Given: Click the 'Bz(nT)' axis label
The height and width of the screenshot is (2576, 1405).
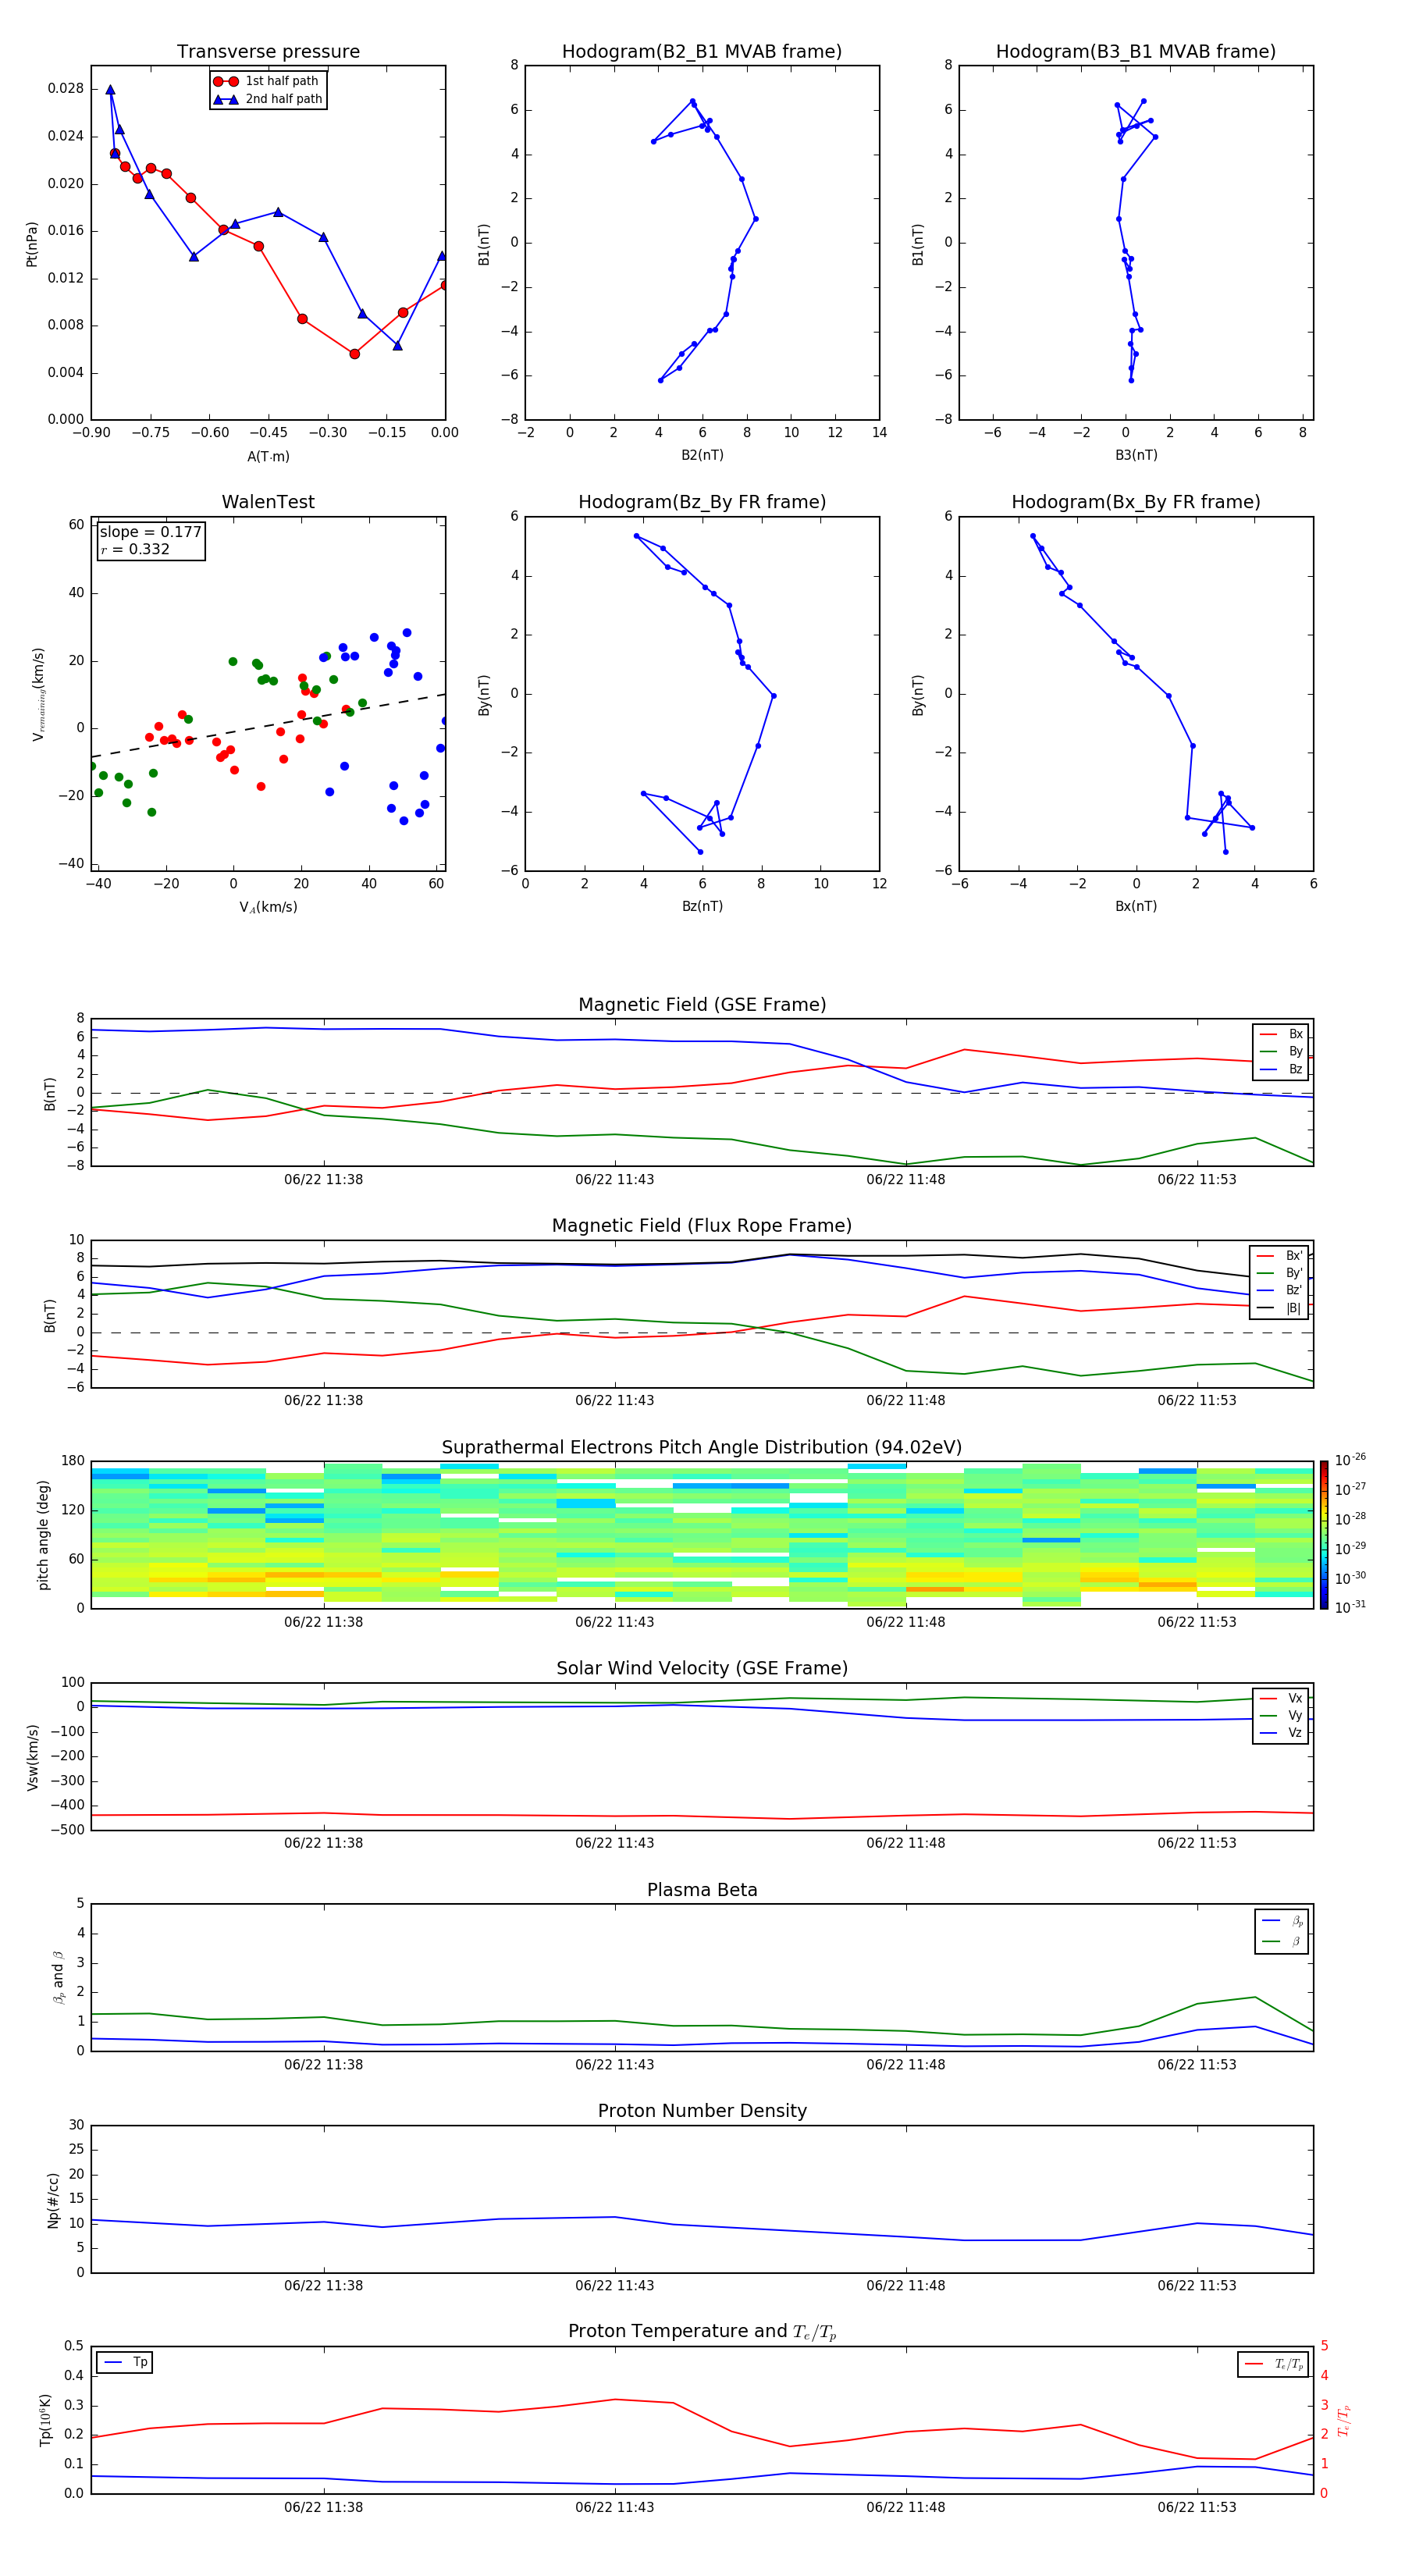Looking at the screenshot, I should tap(702, 906).
